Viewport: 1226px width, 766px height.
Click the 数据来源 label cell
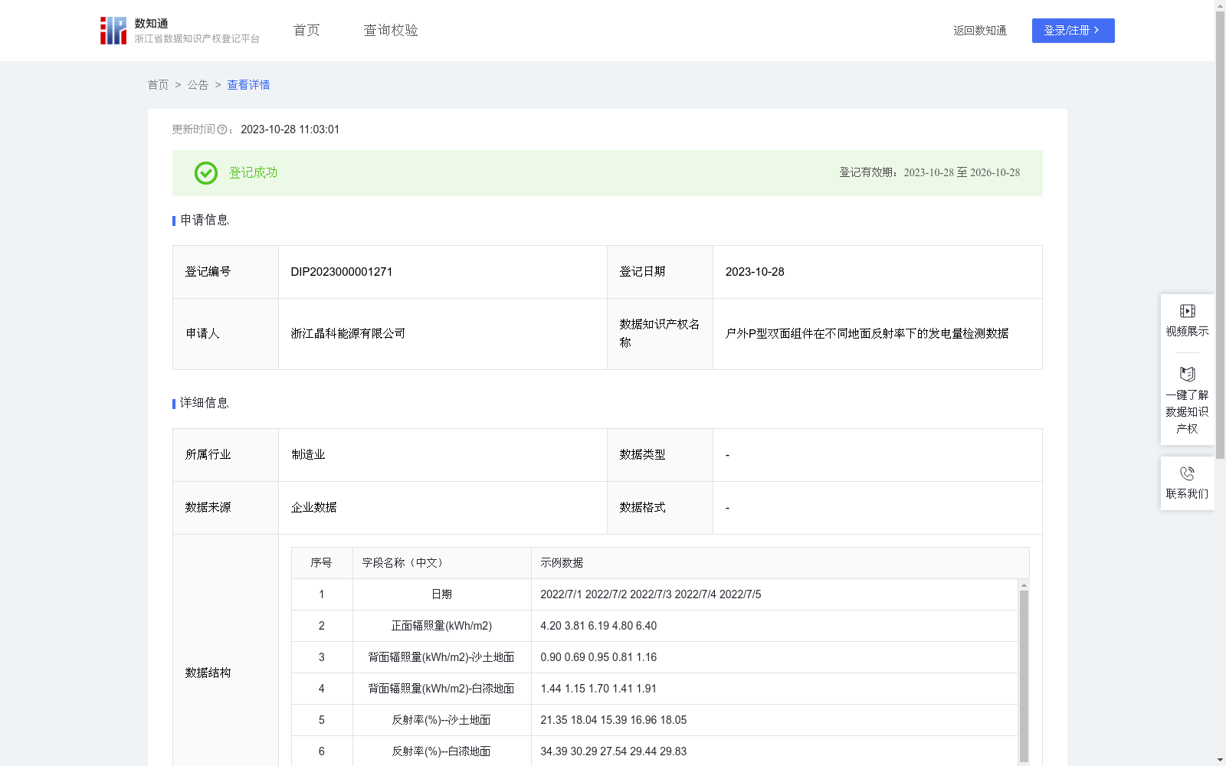pyautogui.click(x=225, y=508)
